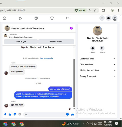Viewport: 122px width, 127px height.
Task: Open the Friends icon in top navigation
Action: 20,18
